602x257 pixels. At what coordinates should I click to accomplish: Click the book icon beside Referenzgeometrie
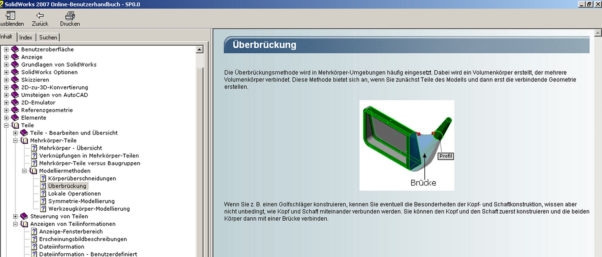15,110
